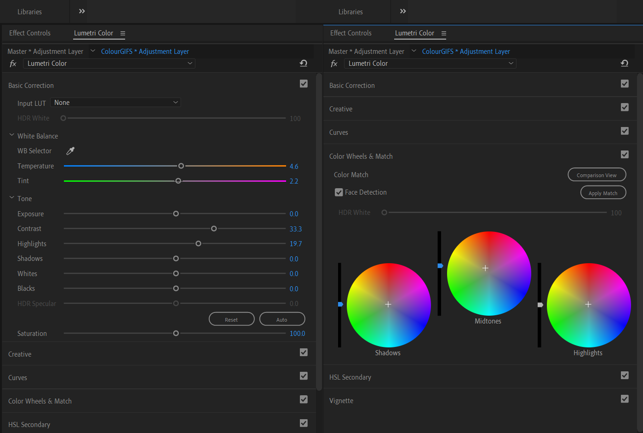Click the fx icon in left panel
The height and width of the screenshot is (433, 643).
(13, 64)
